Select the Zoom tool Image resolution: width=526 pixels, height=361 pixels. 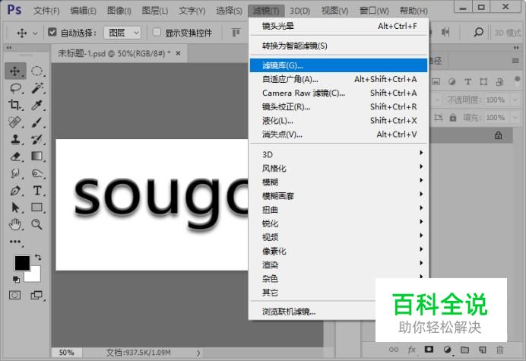[x=37, y=224]
